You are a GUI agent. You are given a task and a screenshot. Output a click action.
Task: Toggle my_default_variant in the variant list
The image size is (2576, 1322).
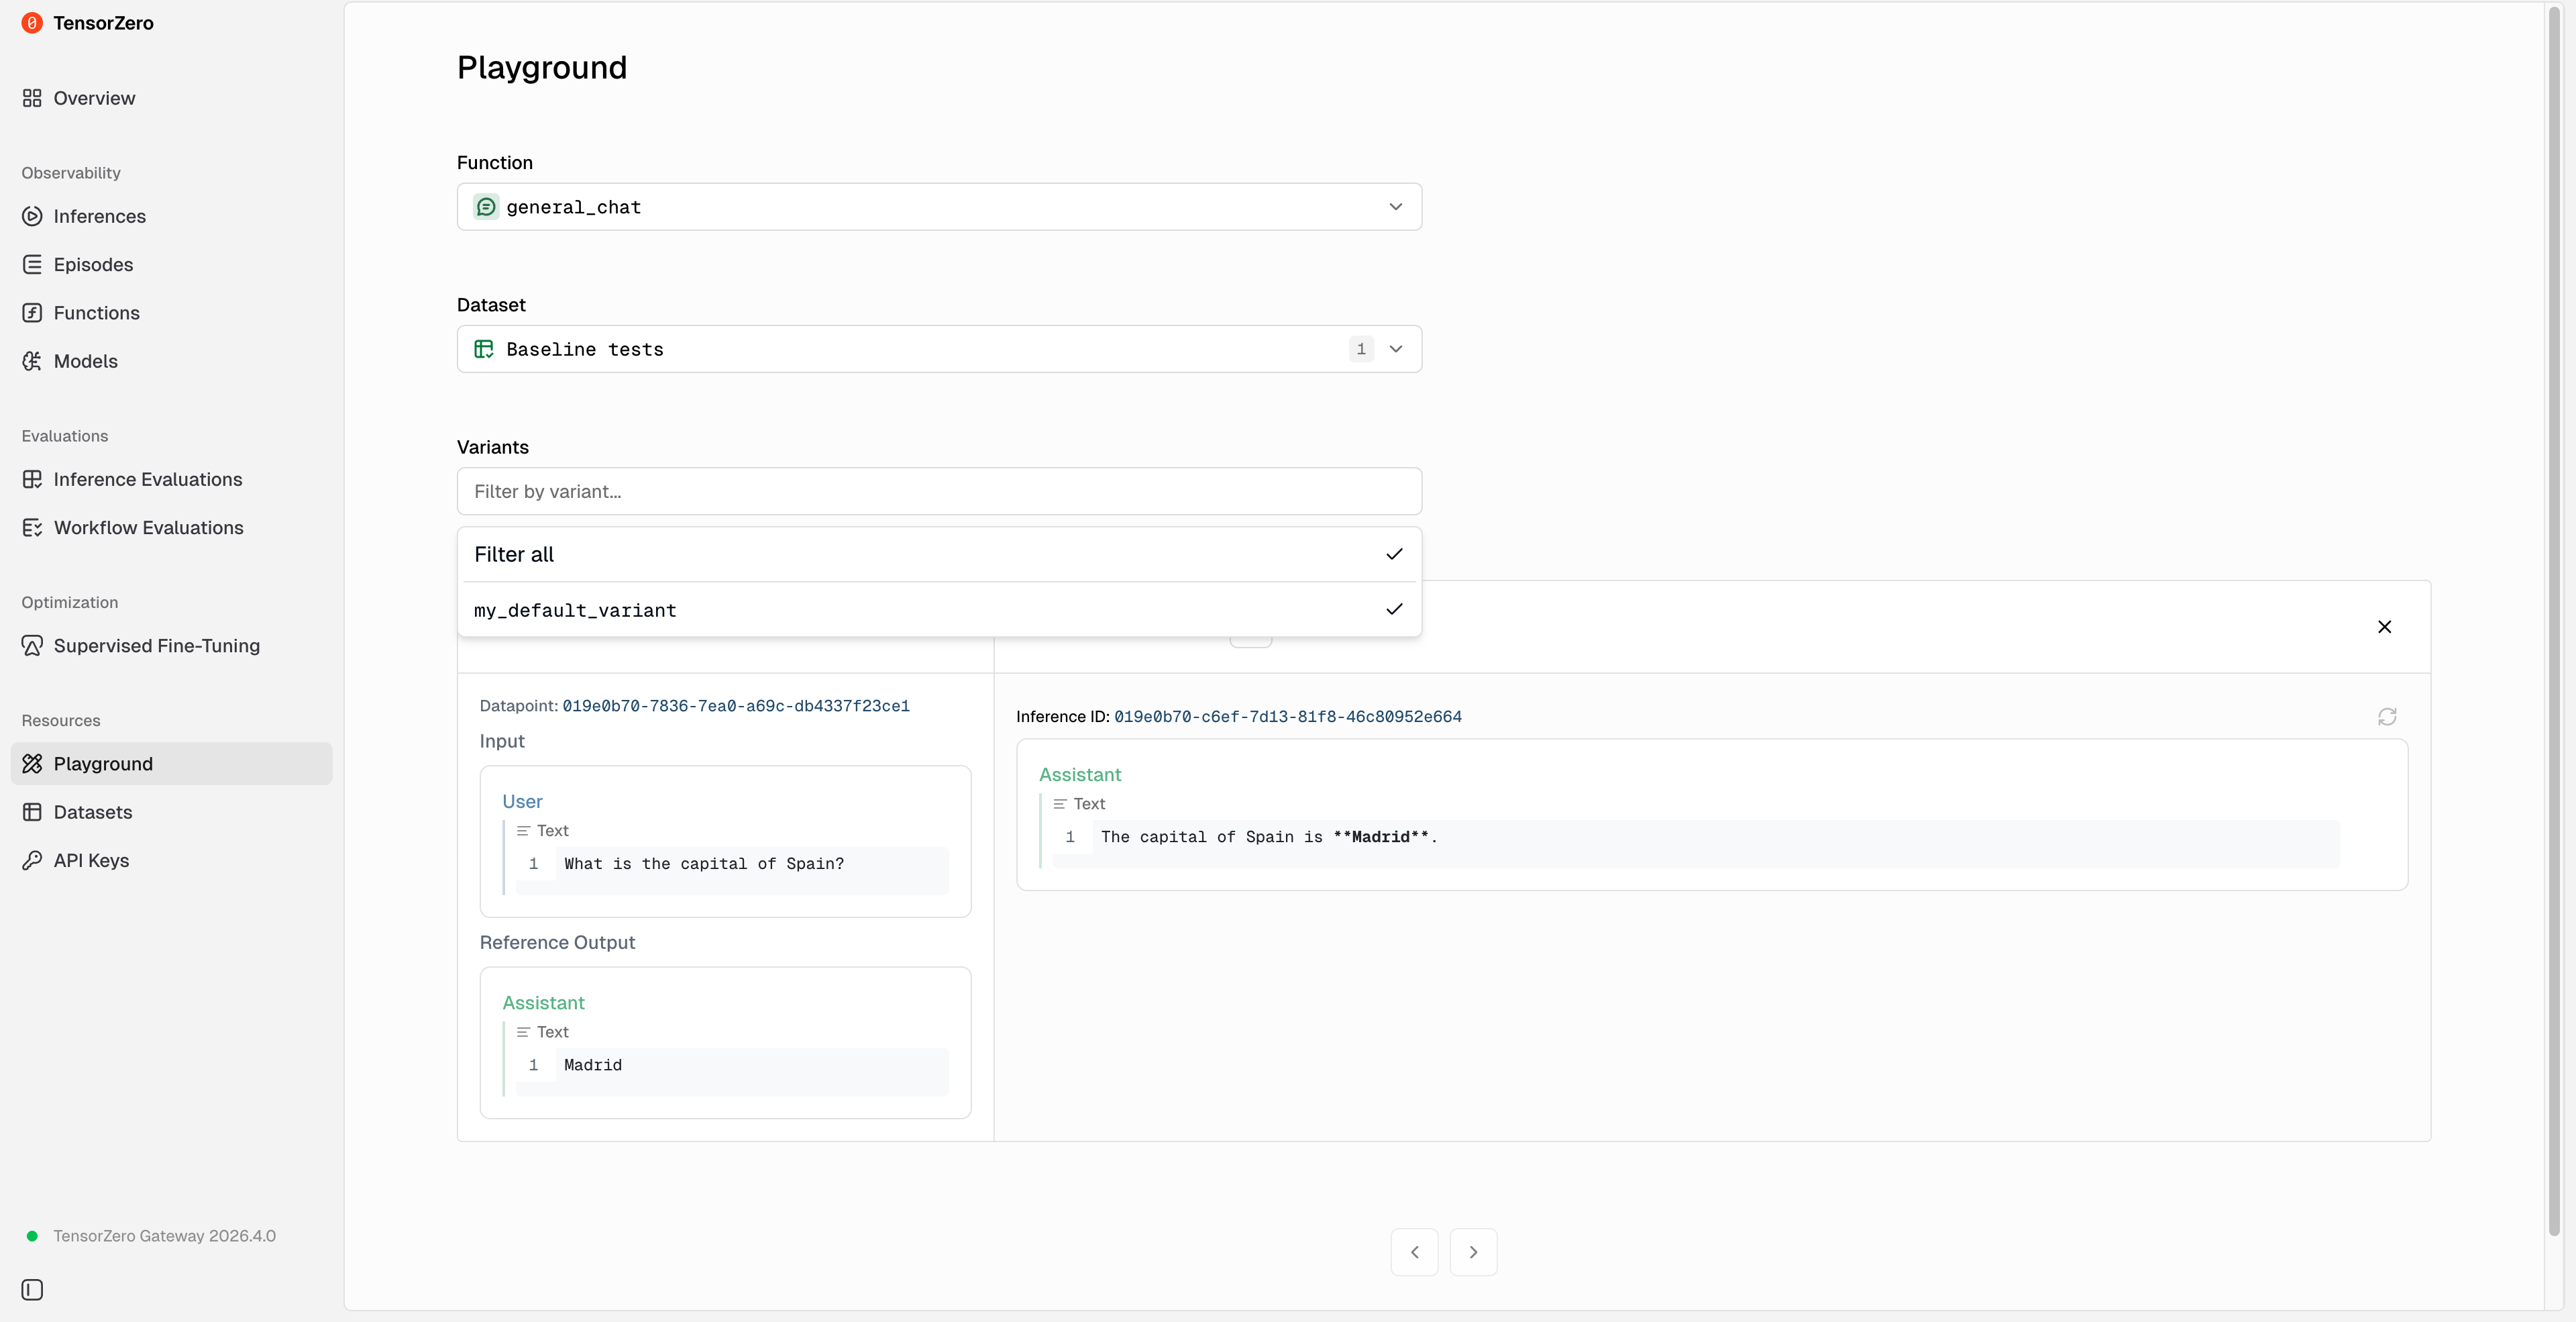[x=939, y=610]
